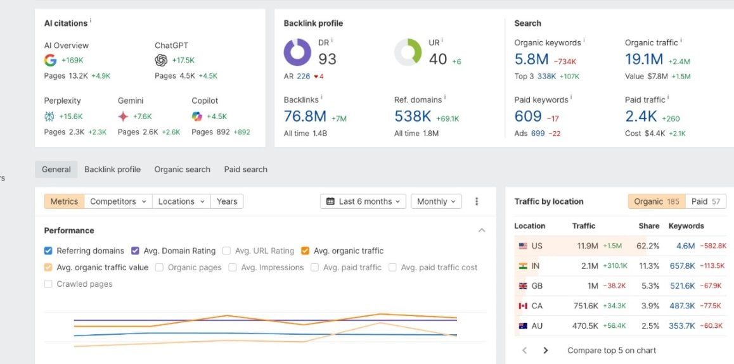Open the Monthly interval dropdown
Image resolution: width=734 pixels, height=364 pixels.
tap(436, 201)
